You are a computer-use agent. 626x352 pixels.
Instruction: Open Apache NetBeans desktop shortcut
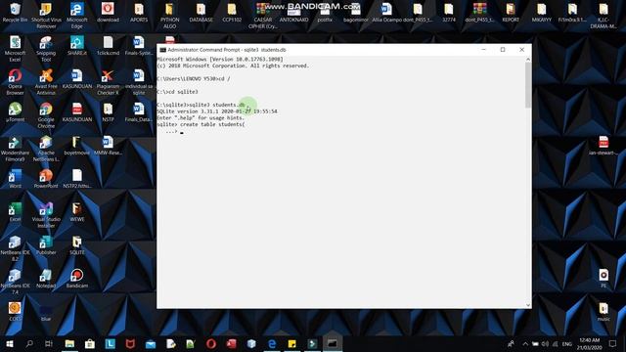(46, 149)
